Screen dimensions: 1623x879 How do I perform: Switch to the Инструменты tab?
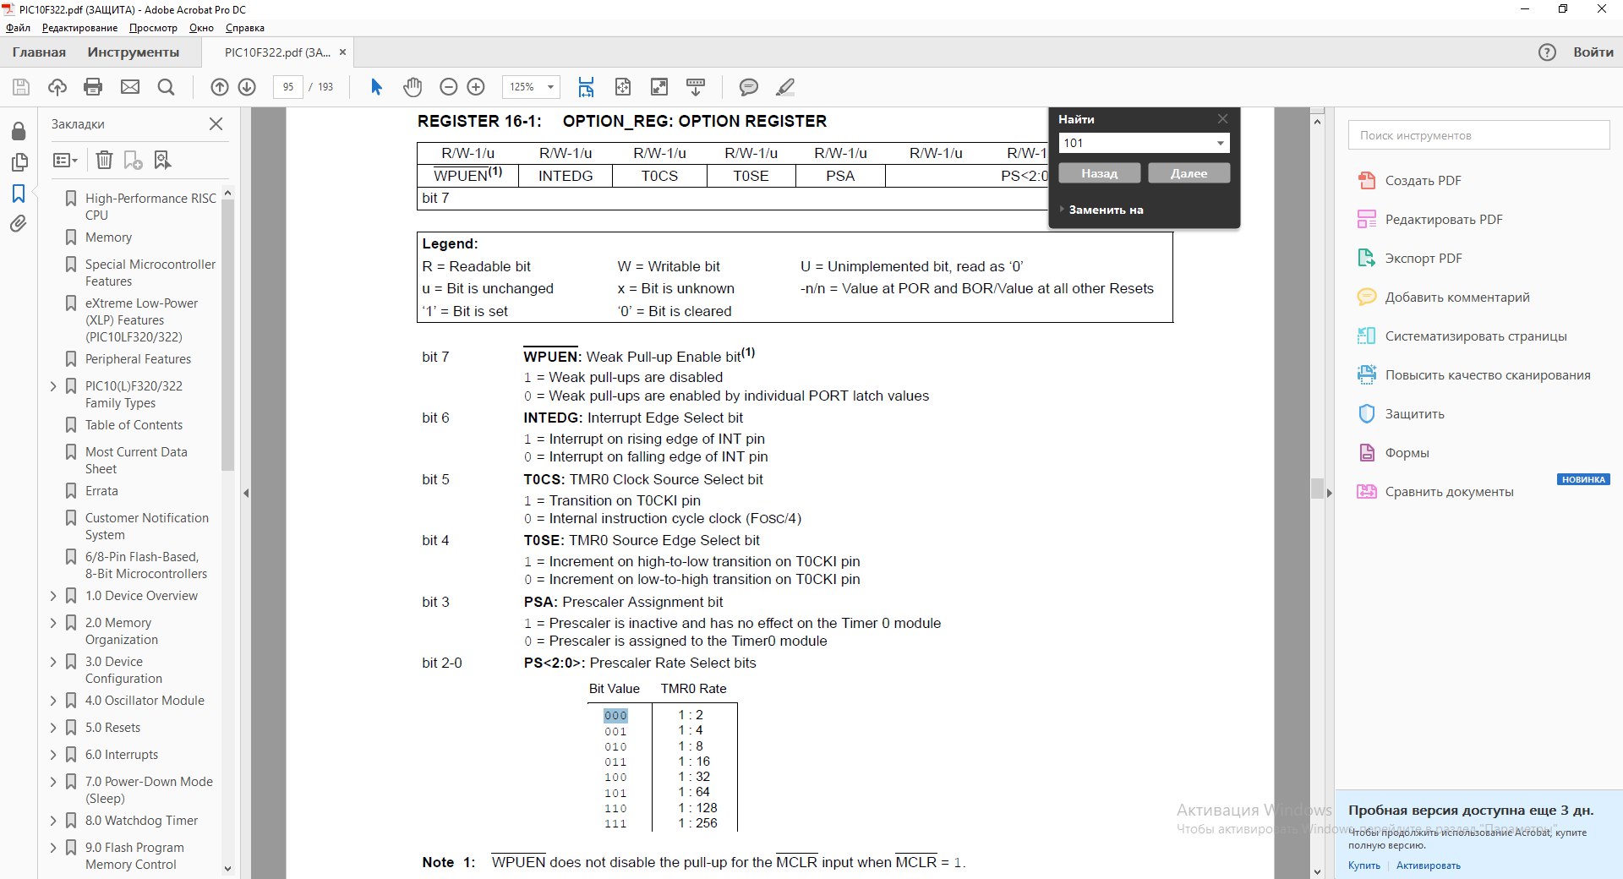coord(134,52)
